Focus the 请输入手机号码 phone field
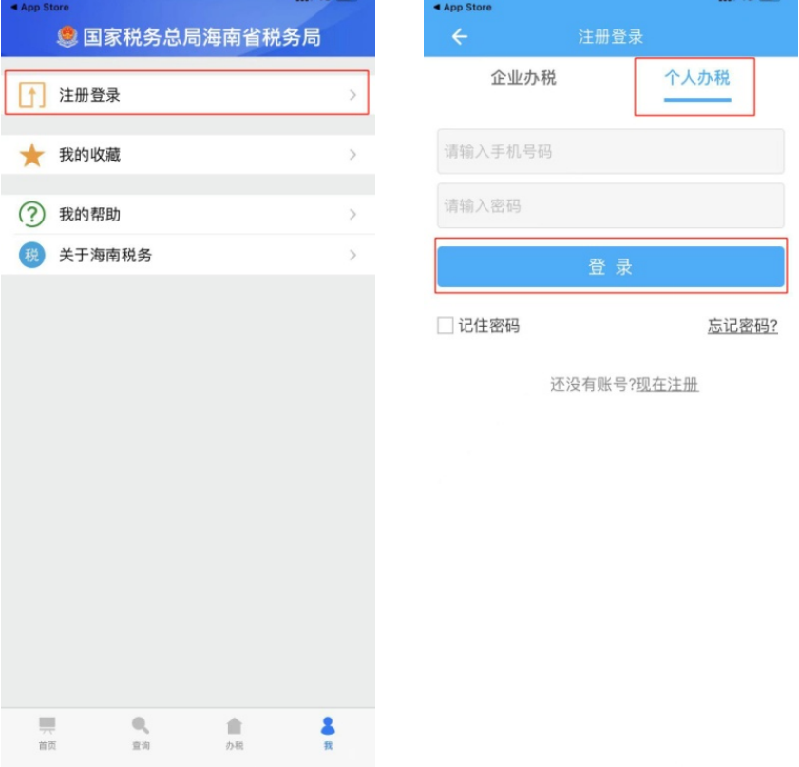This screenshot has height=767, width=799. [x=610, y=152]
